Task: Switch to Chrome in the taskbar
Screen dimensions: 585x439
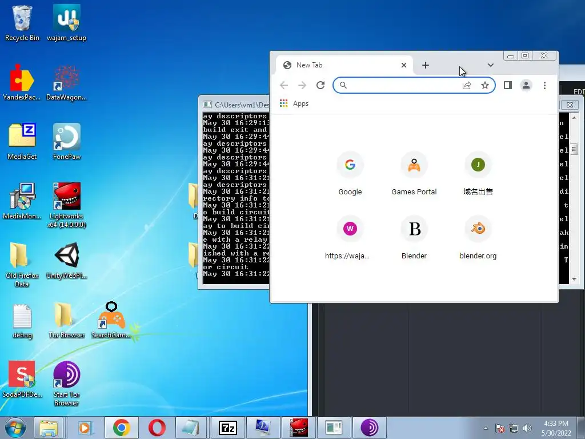Action: (x=121, y=428)
